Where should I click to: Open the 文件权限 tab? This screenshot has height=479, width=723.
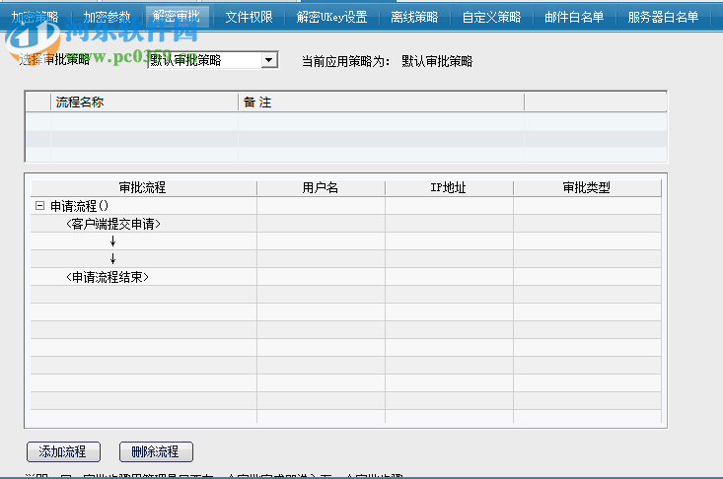coord(249,17)
